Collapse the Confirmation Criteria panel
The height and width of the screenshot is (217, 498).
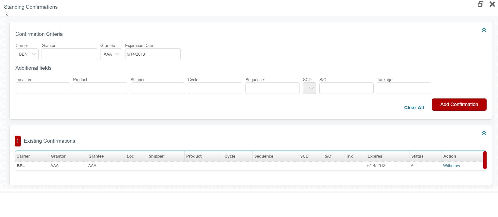[484, 30]
